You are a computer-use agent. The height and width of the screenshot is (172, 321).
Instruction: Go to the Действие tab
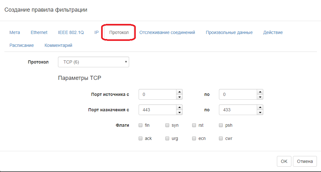[x=273, y=32]
